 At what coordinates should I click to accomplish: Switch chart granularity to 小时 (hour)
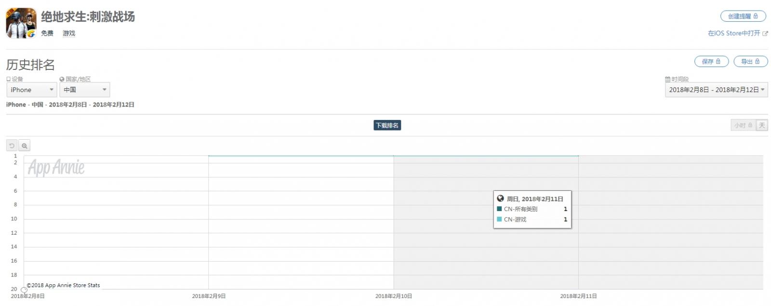(743, 125)
